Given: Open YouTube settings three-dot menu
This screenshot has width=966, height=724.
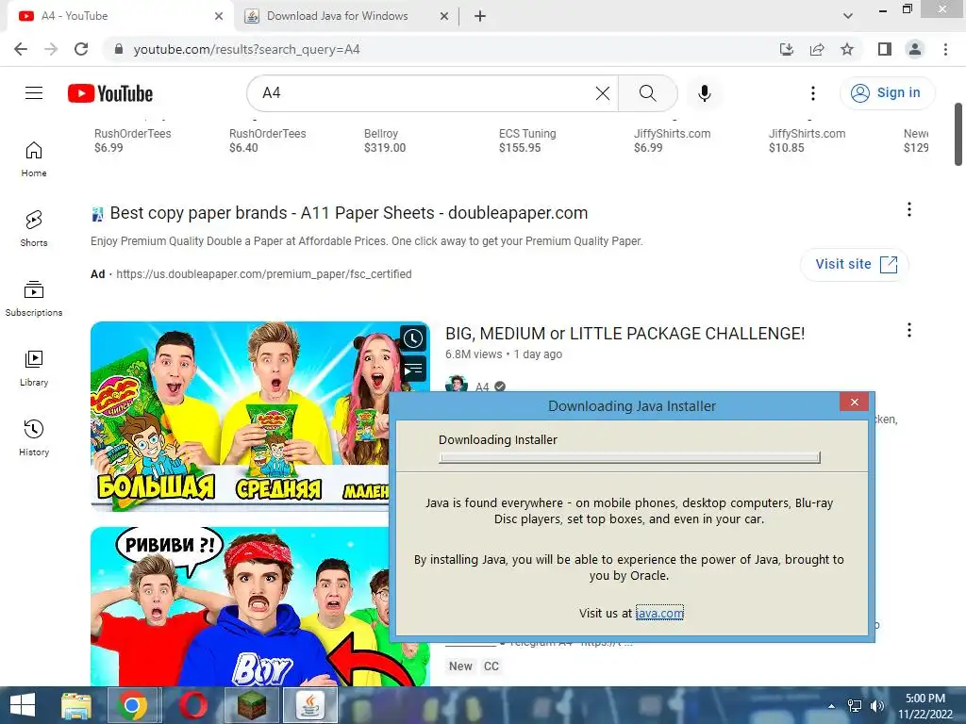Looking at the screenshot, I should pos(813,93).
